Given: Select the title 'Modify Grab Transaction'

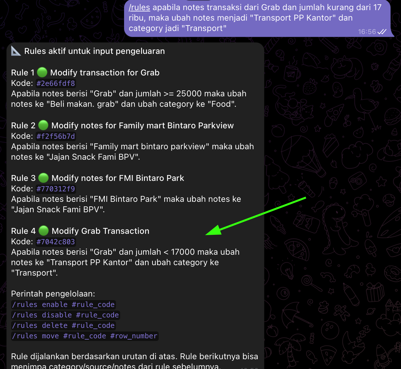Looking at the screenshot, I should point(101,231).
